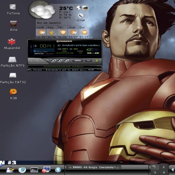
Task: Click the XMMS spectrum visualizer area
Action: [x=44, y=50]
